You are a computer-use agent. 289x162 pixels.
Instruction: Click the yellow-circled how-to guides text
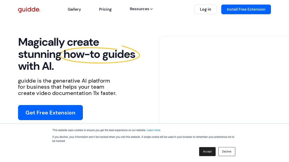pyautogui.click(x=100, y=55)
